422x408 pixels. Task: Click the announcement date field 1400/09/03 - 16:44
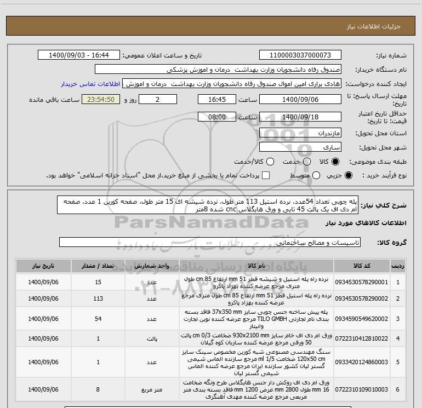[78, 55]
